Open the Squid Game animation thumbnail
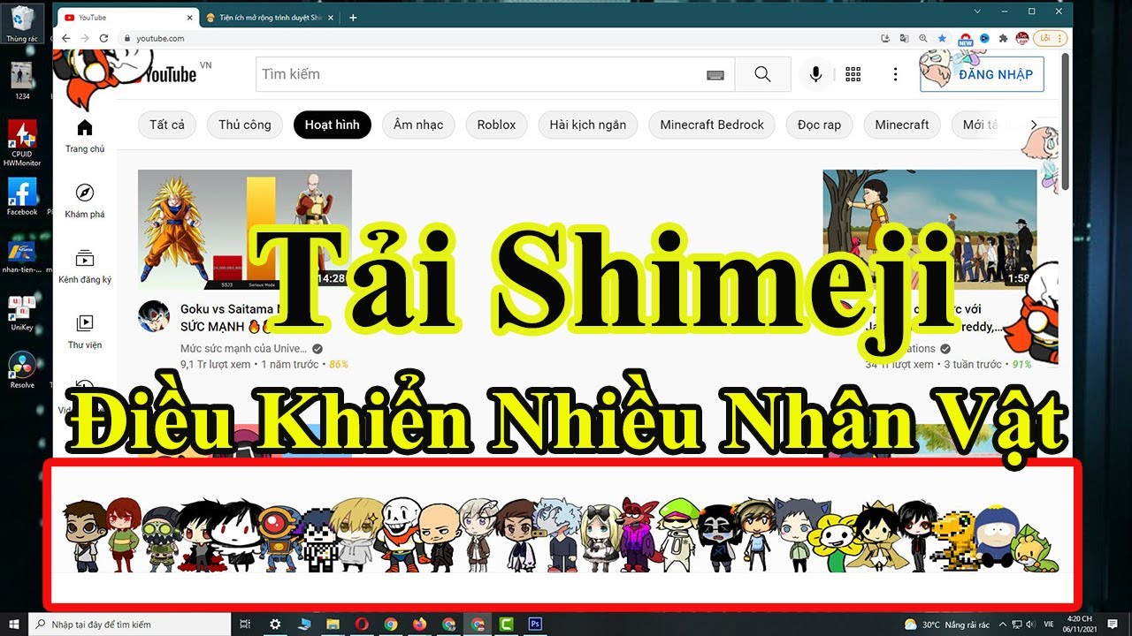Screen dimensions: 1132x636 (x=929, y=230)
